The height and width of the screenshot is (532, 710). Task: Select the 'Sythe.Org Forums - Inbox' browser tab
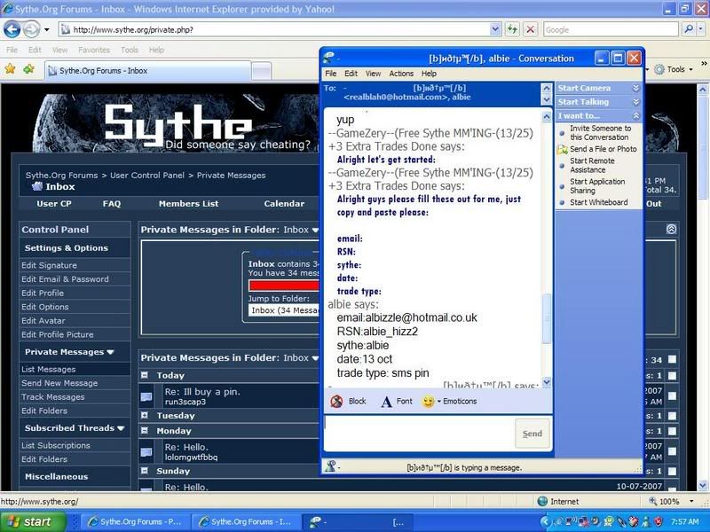(148, 71)
